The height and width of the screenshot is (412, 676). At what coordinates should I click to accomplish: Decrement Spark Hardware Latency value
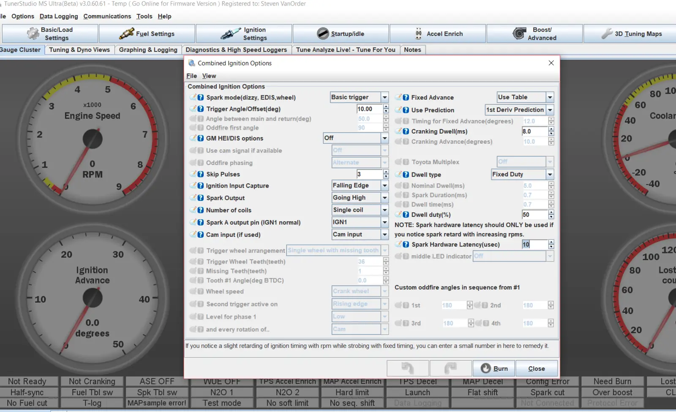tap(551, 247)
